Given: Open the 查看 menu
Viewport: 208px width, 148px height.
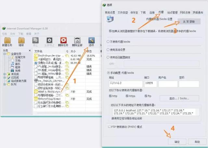Looking at the screenshot, I should point(29,34).
